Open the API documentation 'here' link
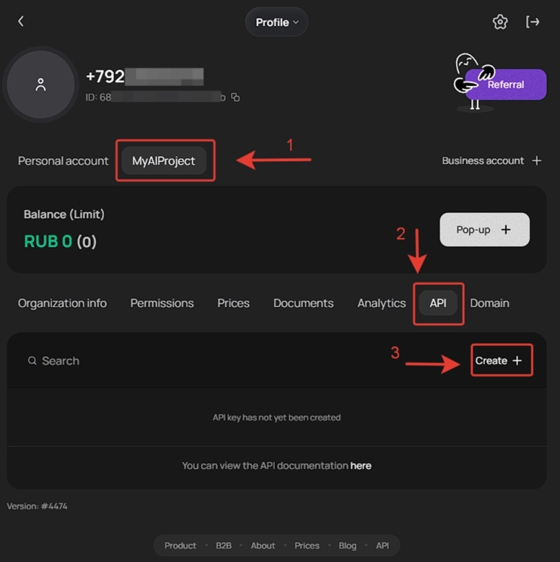The image size is (560, 562). point(361,466)
